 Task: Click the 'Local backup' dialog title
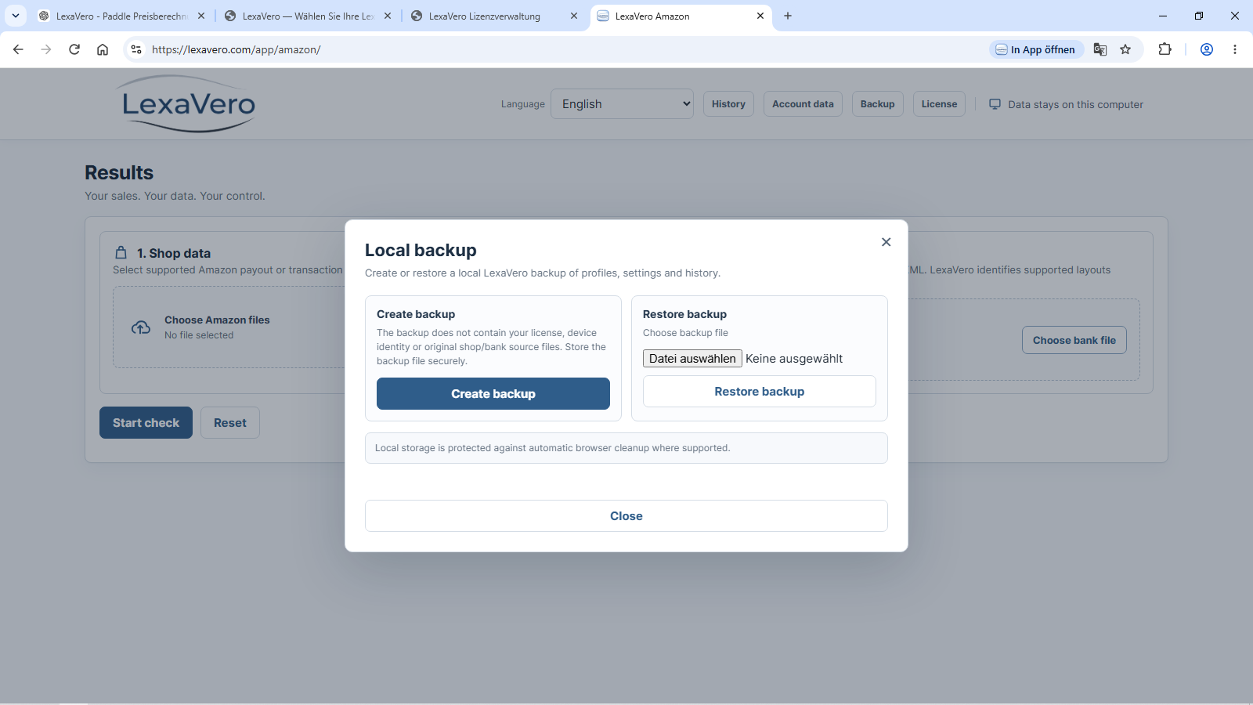[x=421, y=250]
